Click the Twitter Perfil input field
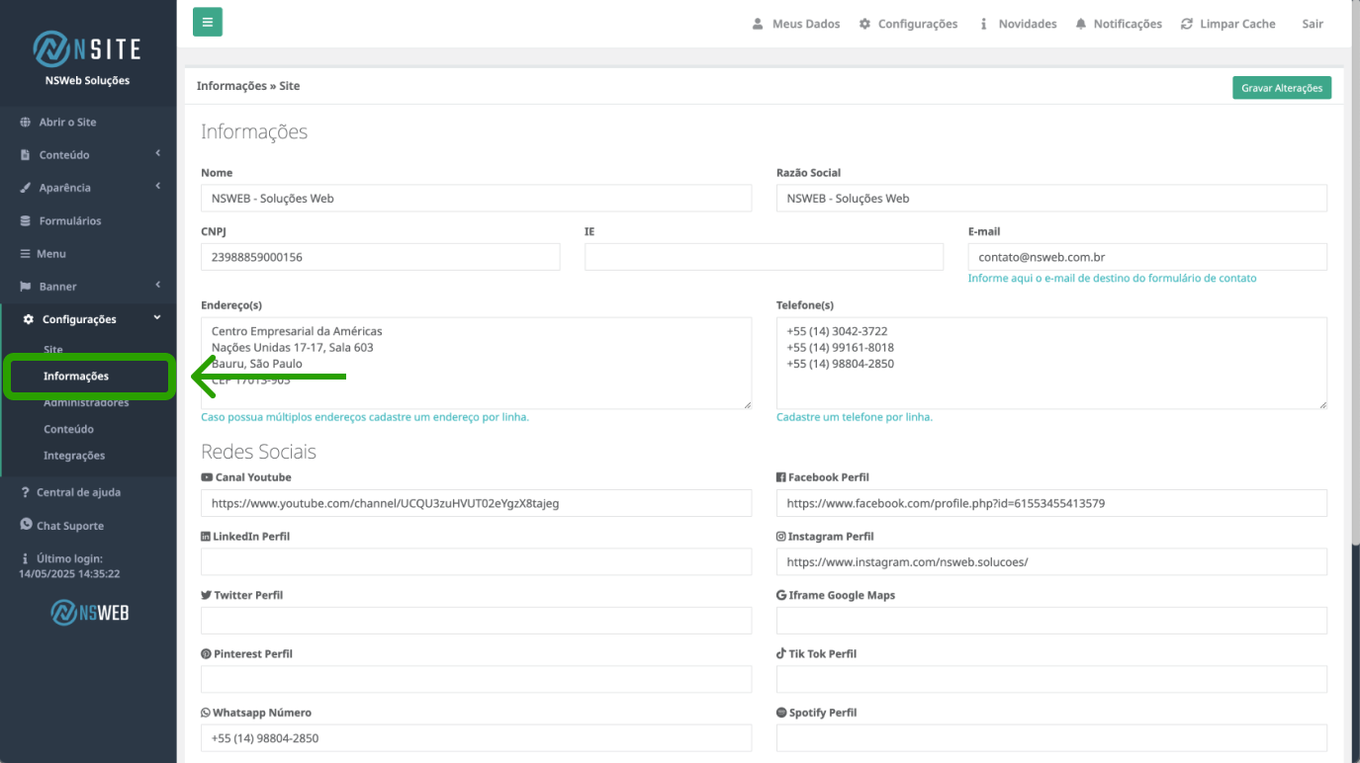Viewport: 1360px width, 763px height. click(476, 621)
